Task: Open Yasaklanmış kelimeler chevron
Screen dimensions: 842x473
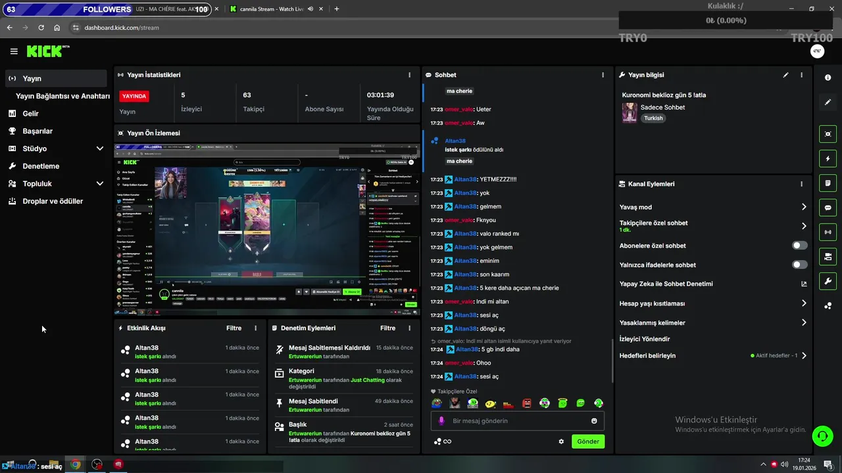Action: pos(804,323)
